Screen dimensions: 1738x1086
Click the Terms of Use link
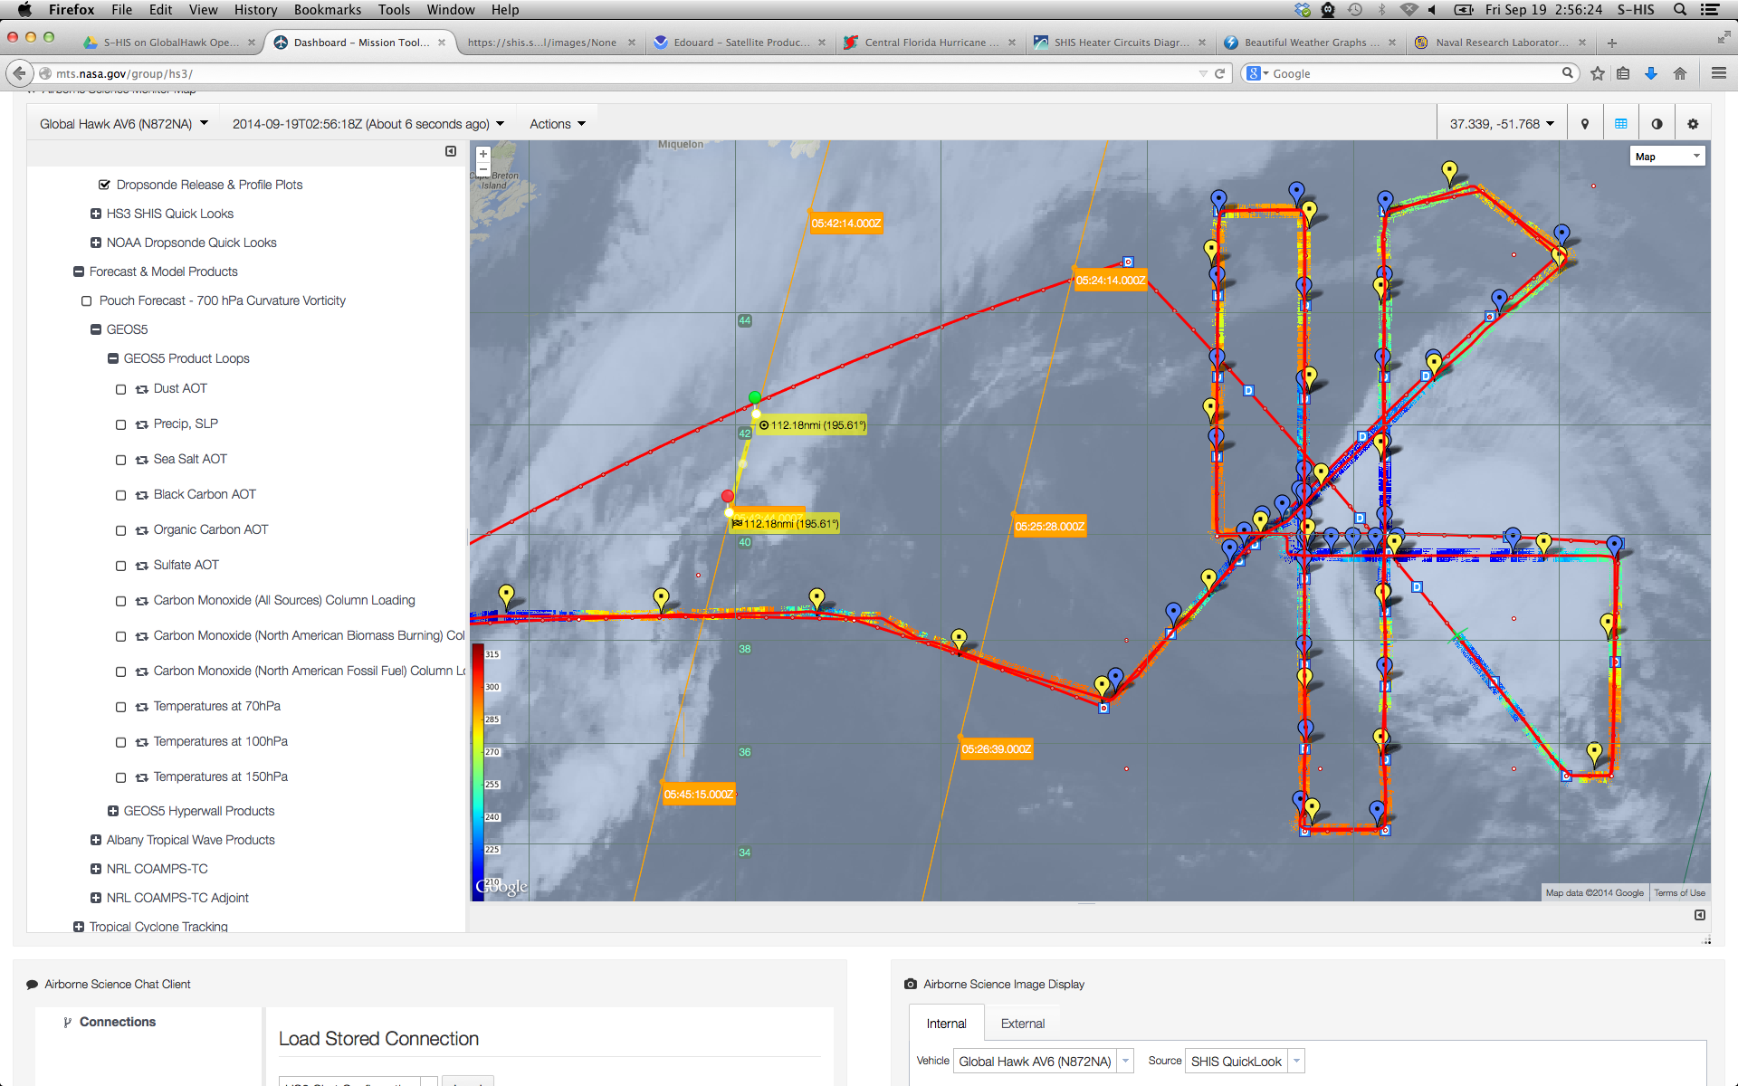(x=1679, y=893)
